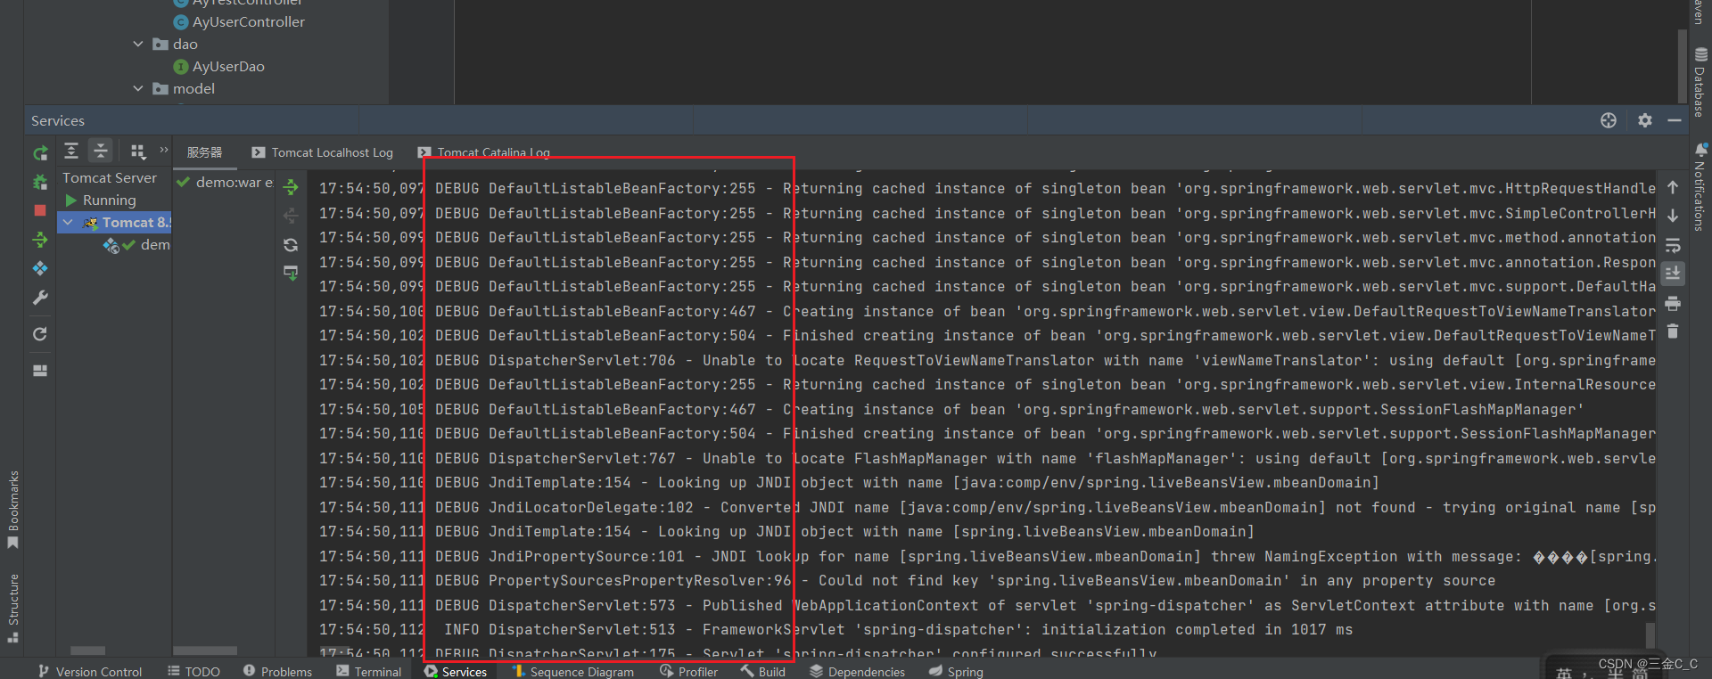Image resolution: width=1712 pixels, height=679 pixels.
Task: Open Services panel gear settings
Action: pyautogui.click(x=1645, y=120)
